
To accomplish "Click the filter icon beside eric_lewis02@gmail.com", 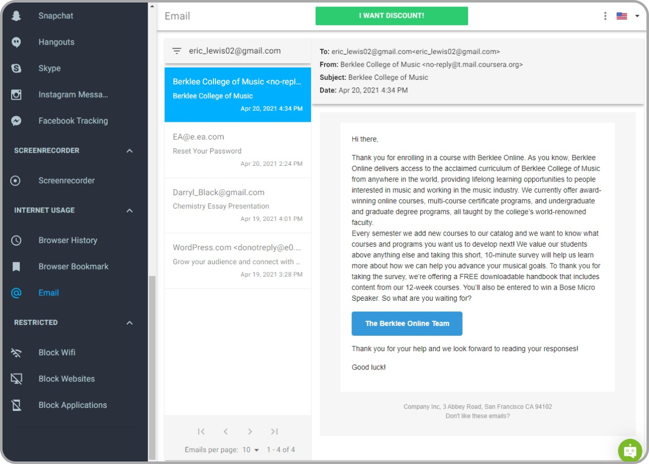I will tap(177, 51).
